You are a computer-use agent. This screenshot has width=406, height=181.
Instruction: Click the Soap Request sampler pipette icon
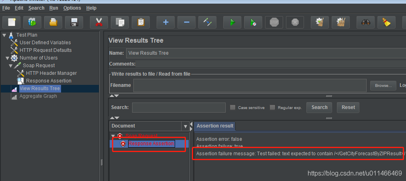point(17,65)
